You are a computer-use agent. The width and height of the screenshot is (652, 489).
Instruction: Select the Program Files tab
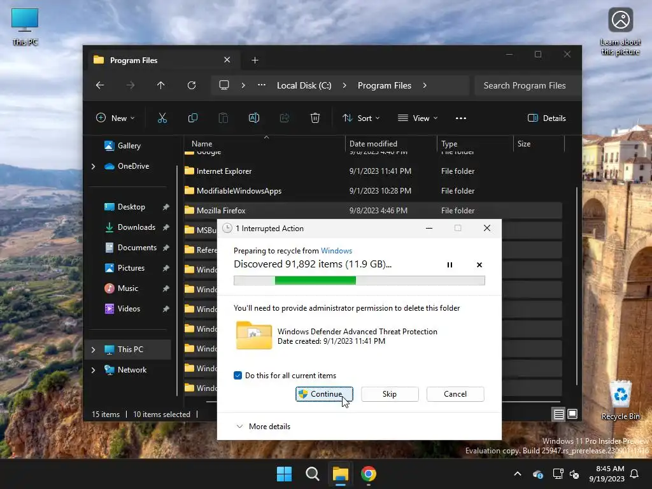click(x=162, y=60)
